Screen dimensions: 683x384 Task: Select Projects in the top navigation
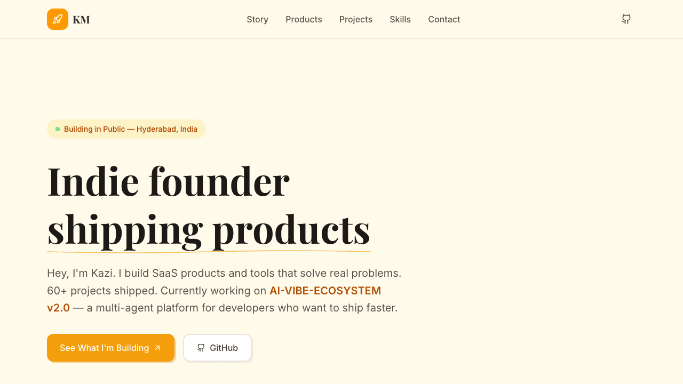pyautogui.click(x=355, y=19)
